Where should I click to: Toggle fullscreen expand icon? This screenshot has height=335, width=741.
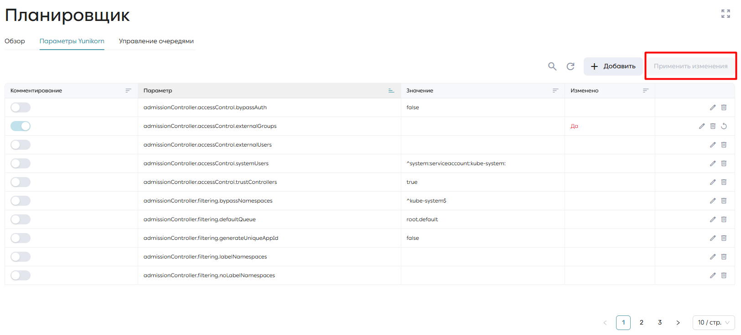(725, 14)
